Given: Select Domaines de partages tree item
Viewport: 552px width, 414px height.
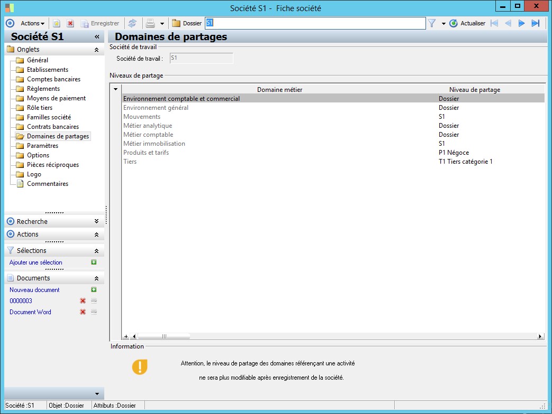Looking at the screenshot, I should [58, 136].
